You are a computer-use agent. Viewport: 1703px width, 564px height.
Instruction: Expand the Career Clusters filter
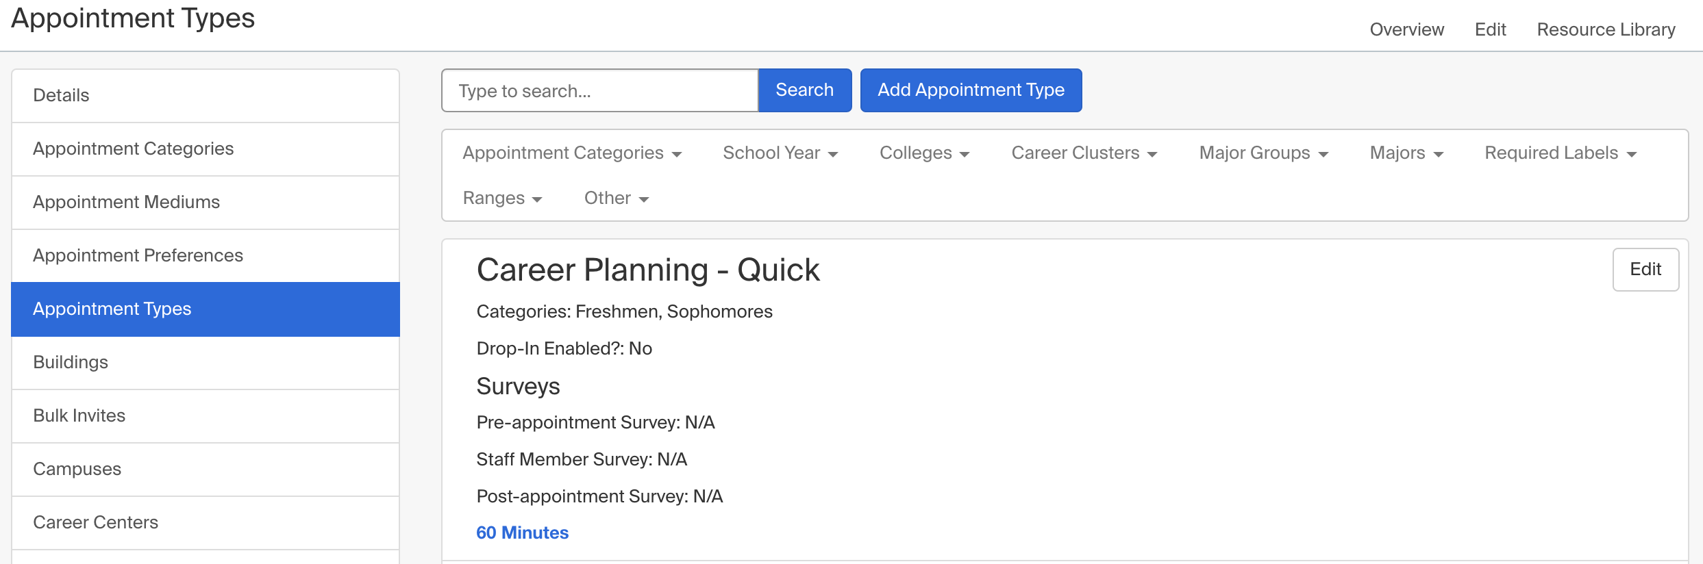pyautogui.click(x=1083, y=153)
